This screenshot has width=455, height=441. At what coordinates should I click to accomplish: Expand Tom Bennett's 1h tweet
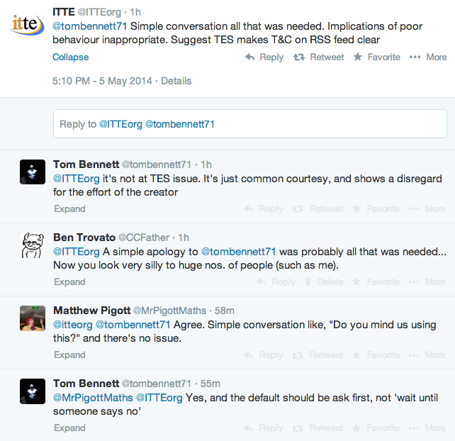coord(69,208)
